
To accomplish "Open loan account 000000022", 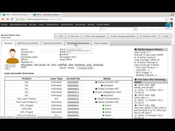I will (73, 99).
